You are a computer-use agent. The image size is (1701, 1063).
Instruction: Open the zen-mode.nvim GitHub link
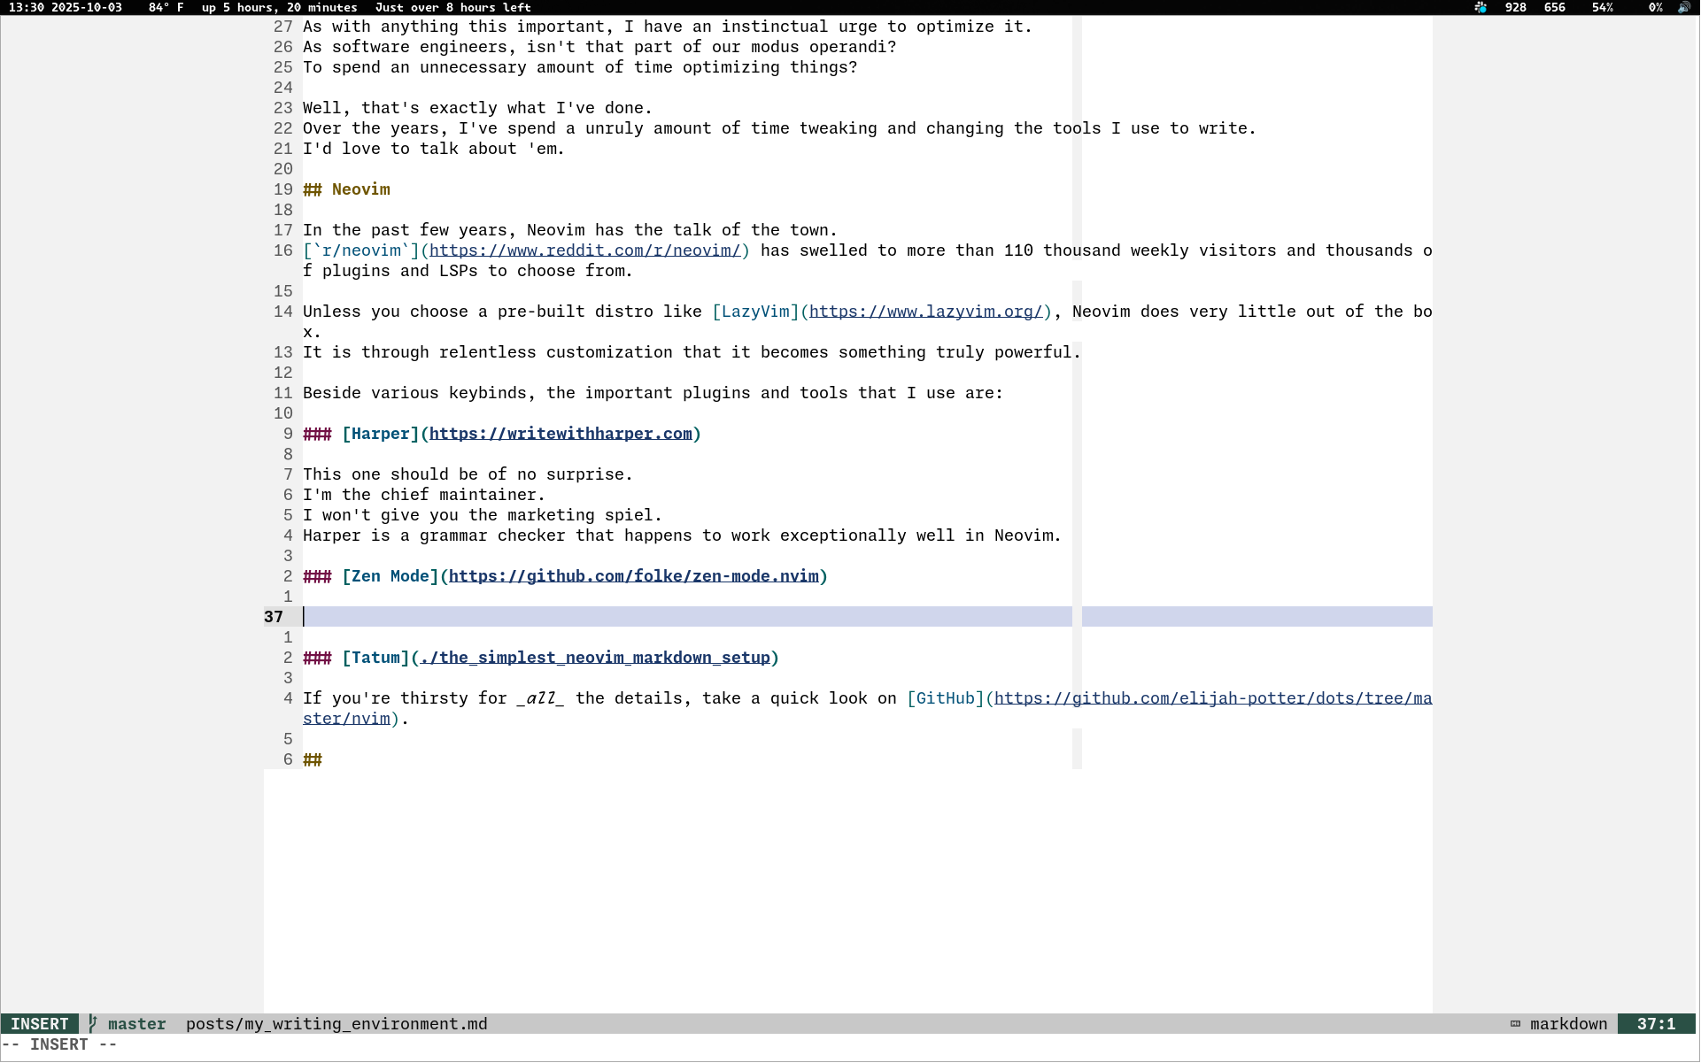tap(633, 576)
